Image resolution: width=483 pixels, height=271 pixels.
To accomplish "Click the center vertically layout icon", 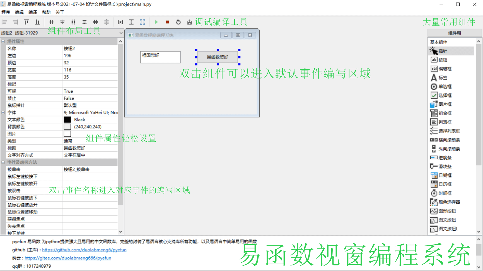I will point(62,22).
